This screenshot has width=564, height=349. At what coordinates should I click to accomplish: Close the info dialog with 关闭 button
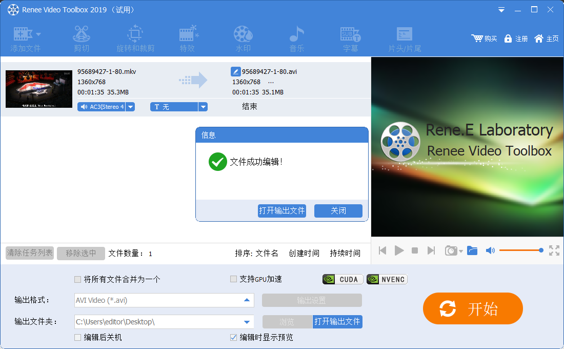[338, 211]
